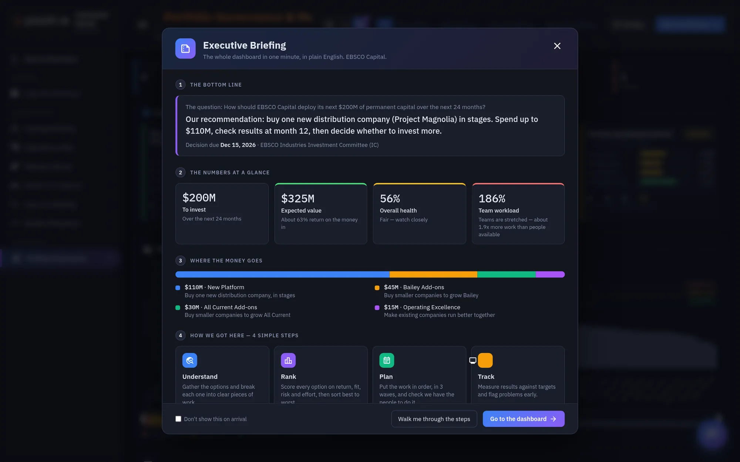740x462 pixels.
Task: Click the blue New Platform bar segment
Action: [282, 274]
